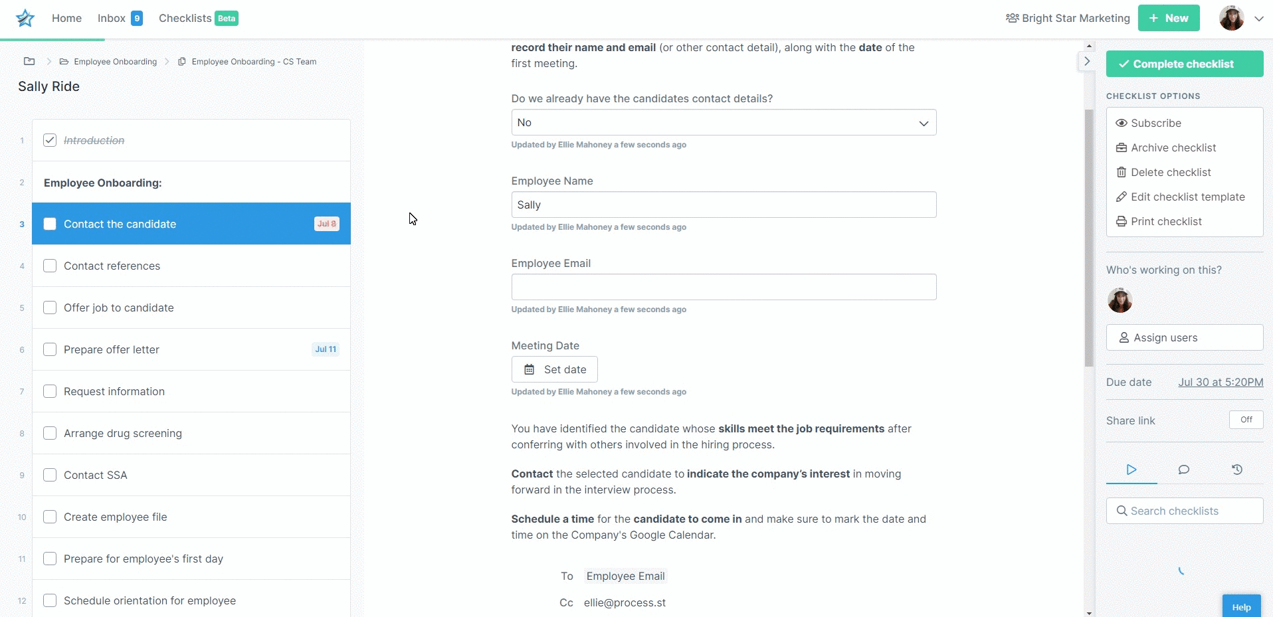Check the Prepare offer letter checkbox
The width and height of the screenshot is (1273, 617).
(x=50, y=349)
